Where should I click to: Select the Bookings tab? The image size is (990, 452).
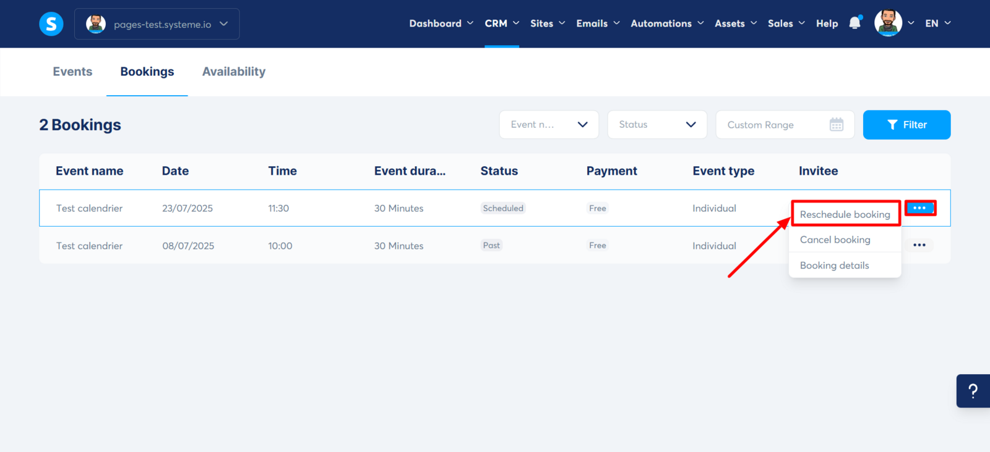[x=147, y=72]
